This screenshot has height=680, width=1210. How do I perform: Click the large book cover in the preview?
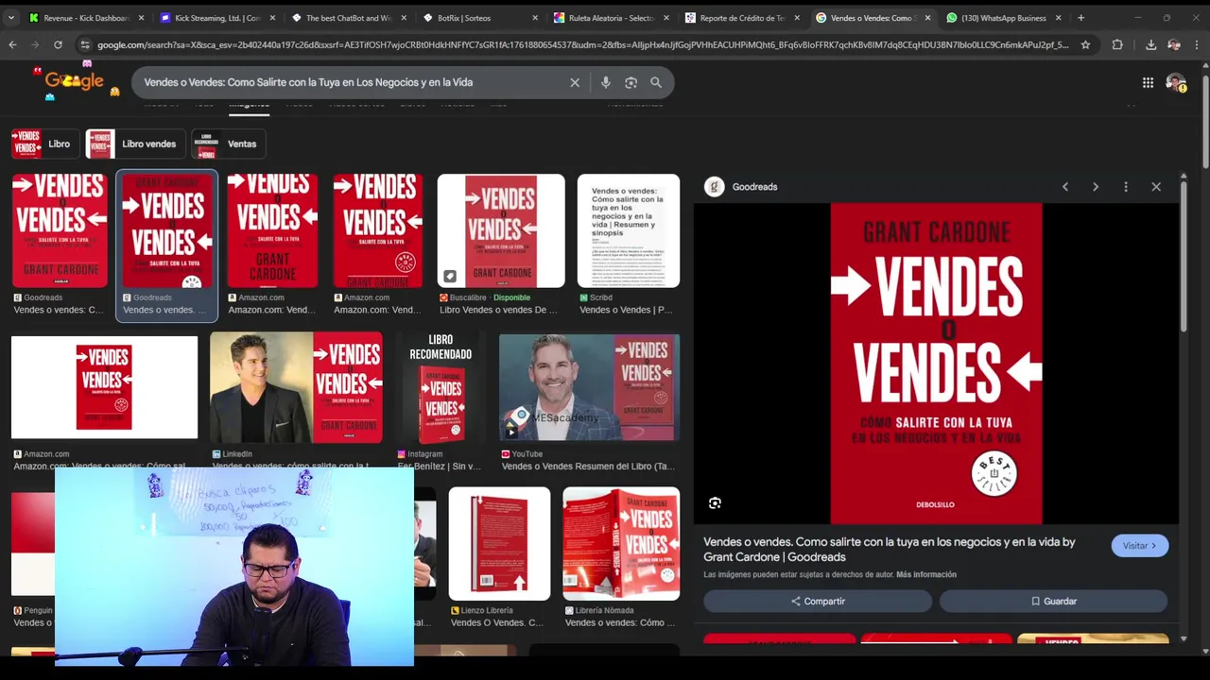coord(936,364)
